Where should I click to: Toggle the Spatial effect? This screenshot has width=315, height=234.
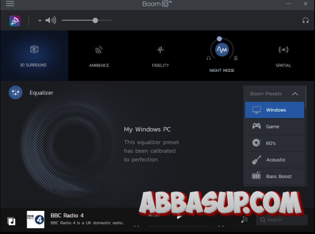[283, 56]
